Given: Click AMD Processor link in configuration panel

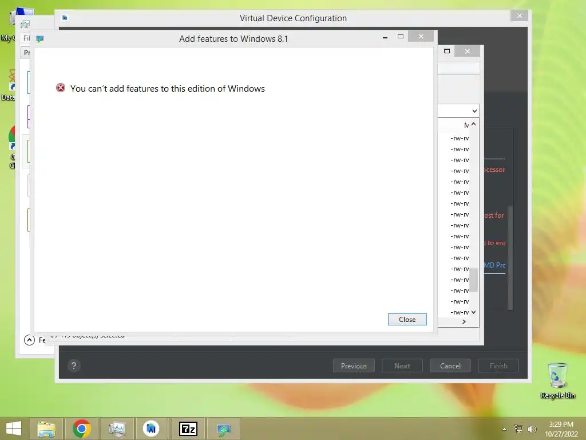Looking at the screenshot, I should click(x=494, y=265).
